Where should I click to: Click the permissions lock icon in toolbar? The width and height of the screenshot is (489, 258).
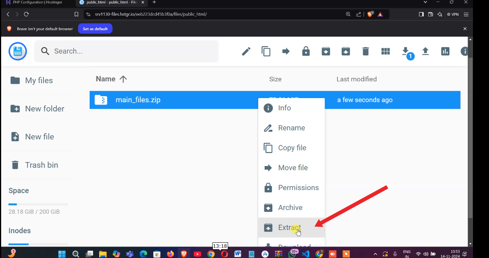pos(306,51)
